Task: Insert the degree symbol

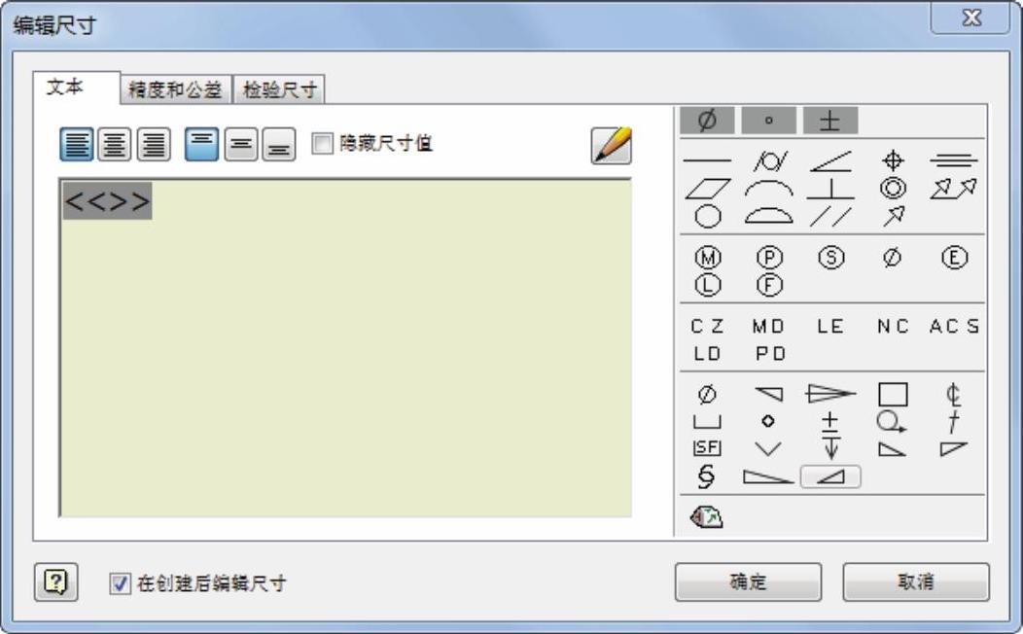Action: 769,121
